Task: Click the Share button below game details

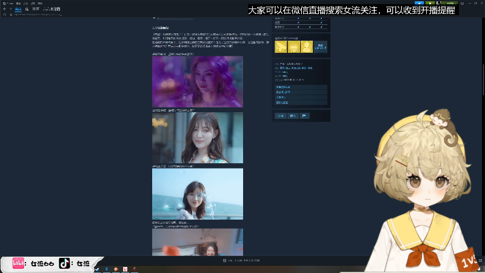Action: pos(281,116)
